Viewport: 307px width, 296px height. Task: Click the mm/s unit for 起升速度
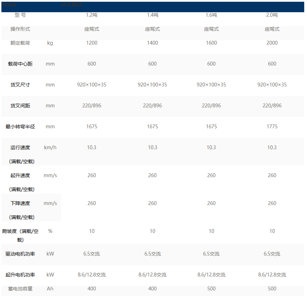click(x=50, y=175)
